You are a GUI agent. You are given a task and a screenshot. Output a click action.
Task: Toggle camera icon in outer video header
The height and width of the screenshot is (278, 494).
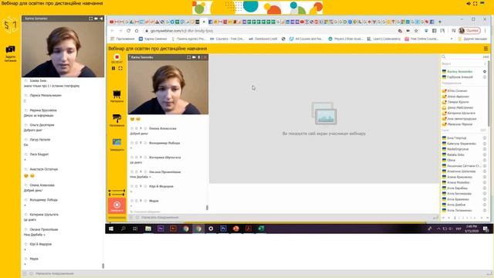(x=96, y=19)
